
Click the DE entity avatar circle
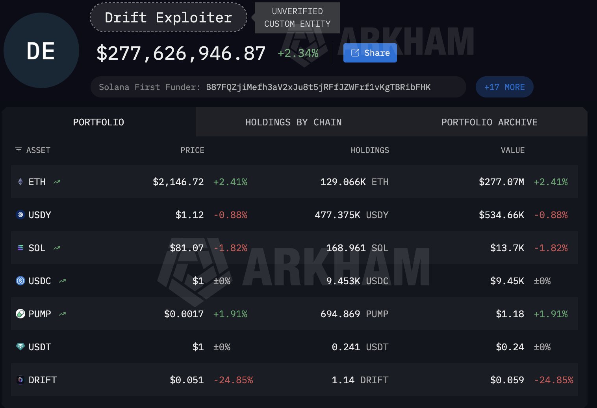41,51
